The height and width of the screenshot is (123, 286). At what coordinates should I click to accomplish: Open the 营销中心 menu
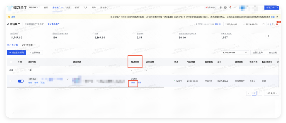(104, 8)
